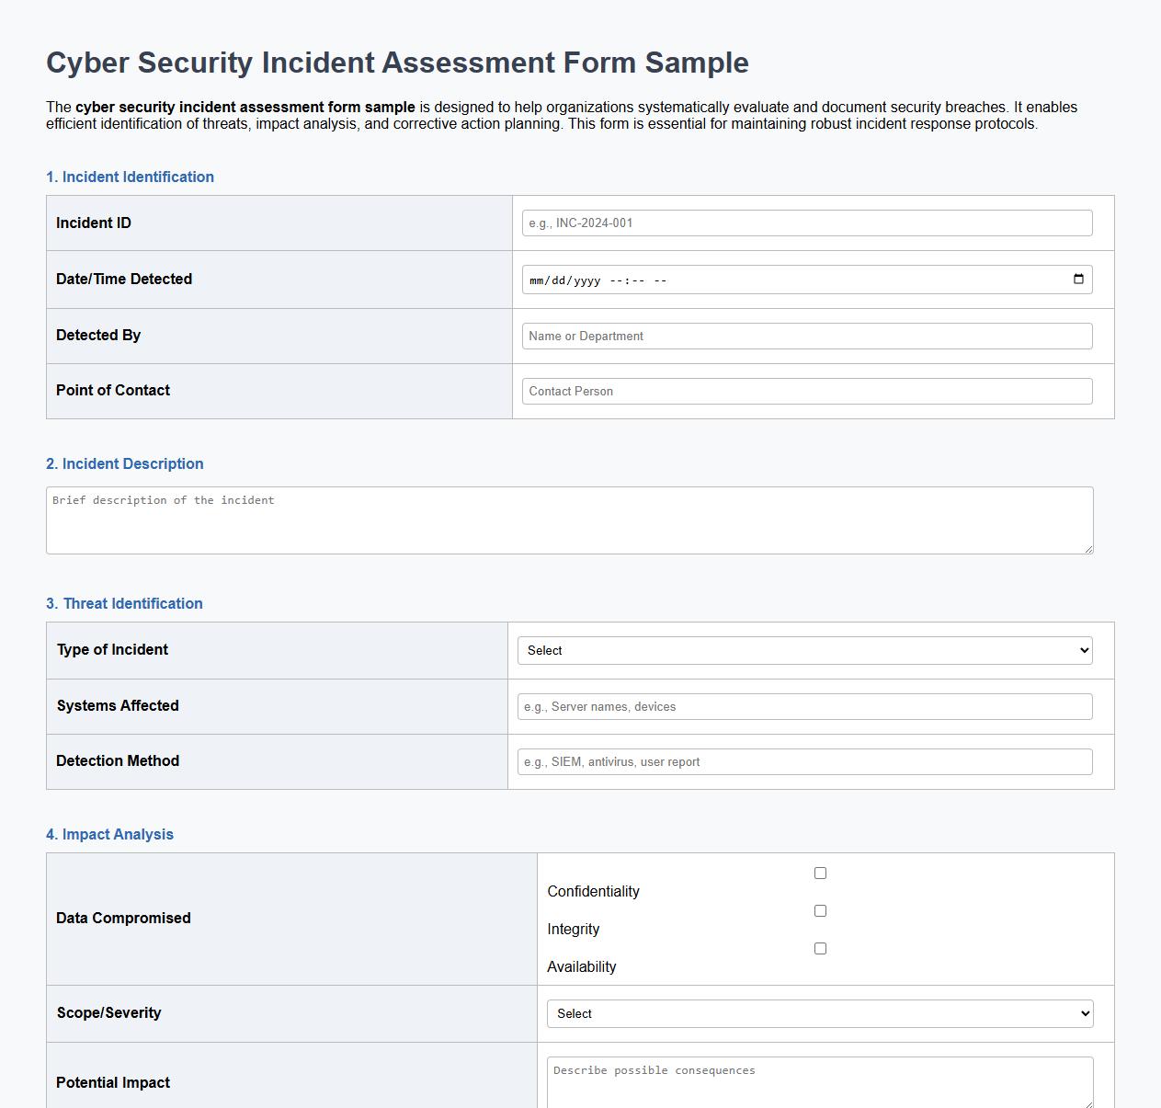
Task: Click the Systems Affected input
Action: point(803,706)
